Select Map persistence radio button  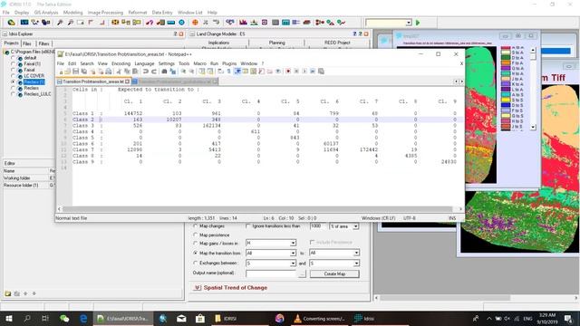coord(196,235)
